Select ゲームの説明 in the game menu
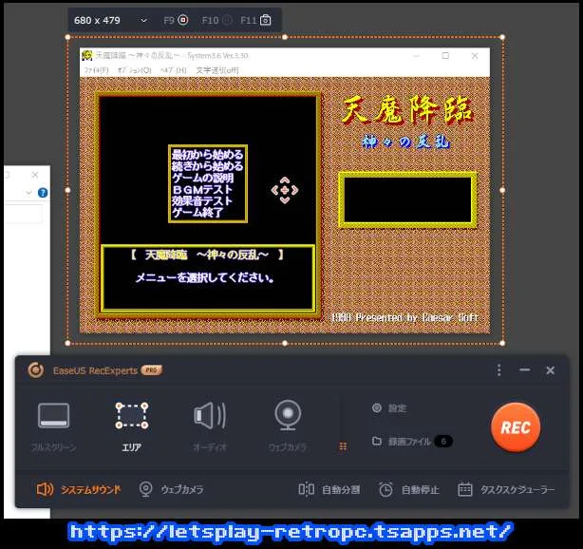The height and width of the screenshot is (549, 583). (203, 178)
